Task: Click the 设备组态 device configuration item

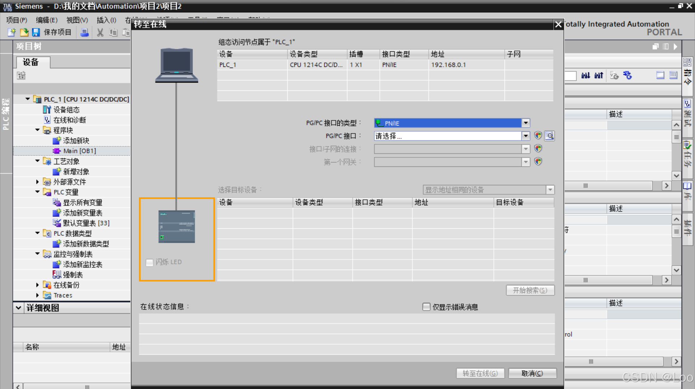Action: coord(66,110)
